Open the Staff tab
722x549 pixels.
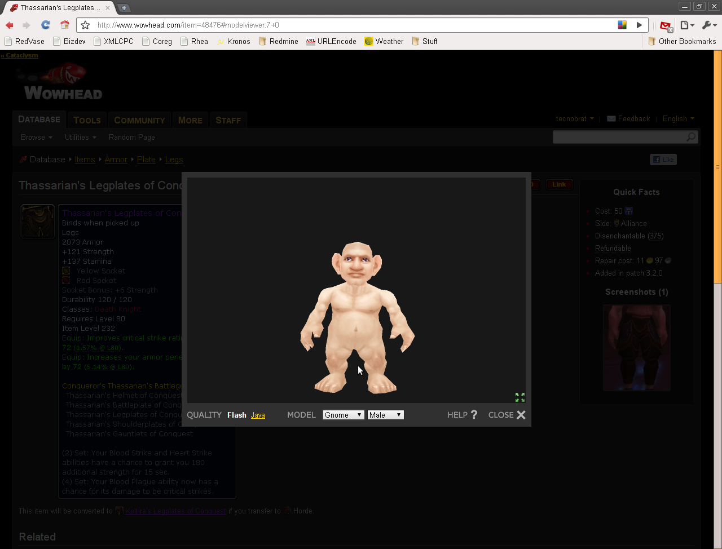point(228,120)
